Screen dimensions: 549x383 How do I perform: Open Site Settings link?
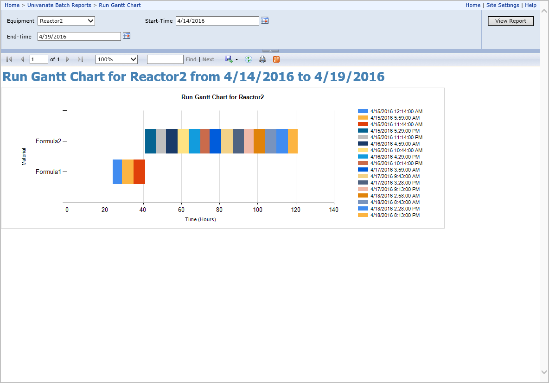pyautogui.click(x=503, y=5)
